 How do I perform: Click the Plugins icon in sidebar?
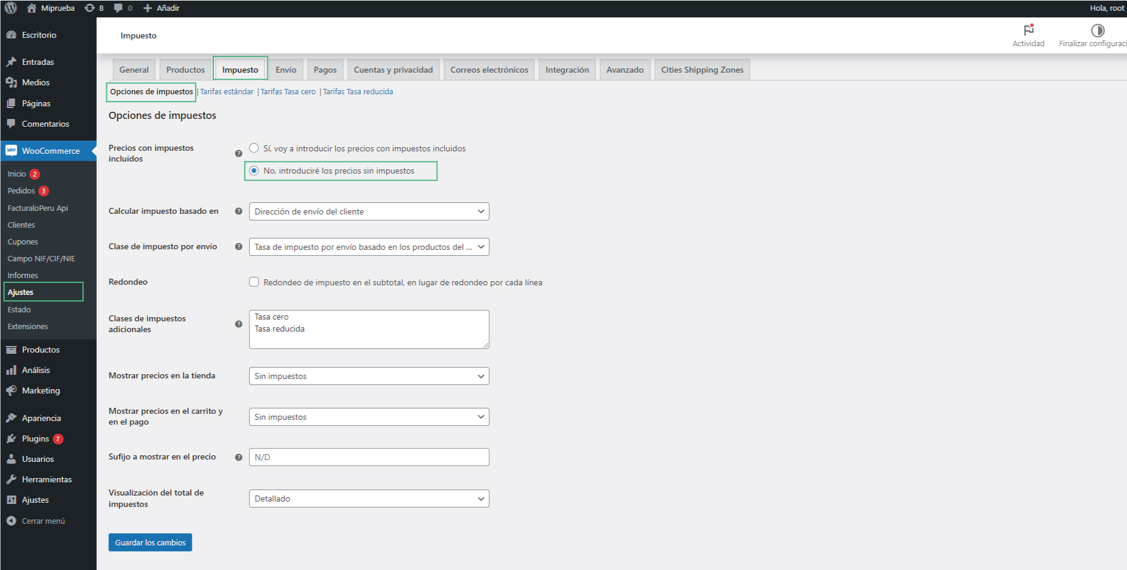11,438
